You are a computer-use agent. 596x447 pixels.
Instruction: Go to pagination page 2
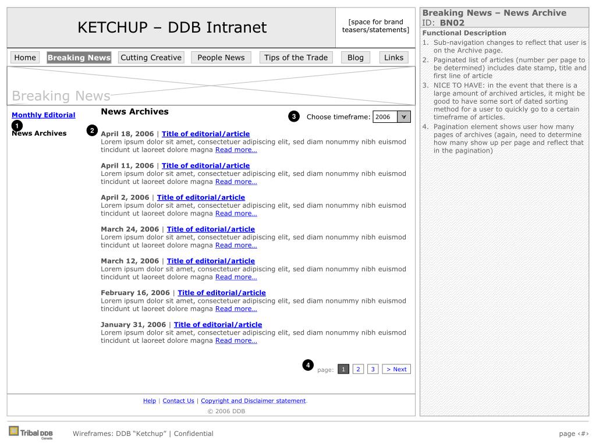click(358, 369)
